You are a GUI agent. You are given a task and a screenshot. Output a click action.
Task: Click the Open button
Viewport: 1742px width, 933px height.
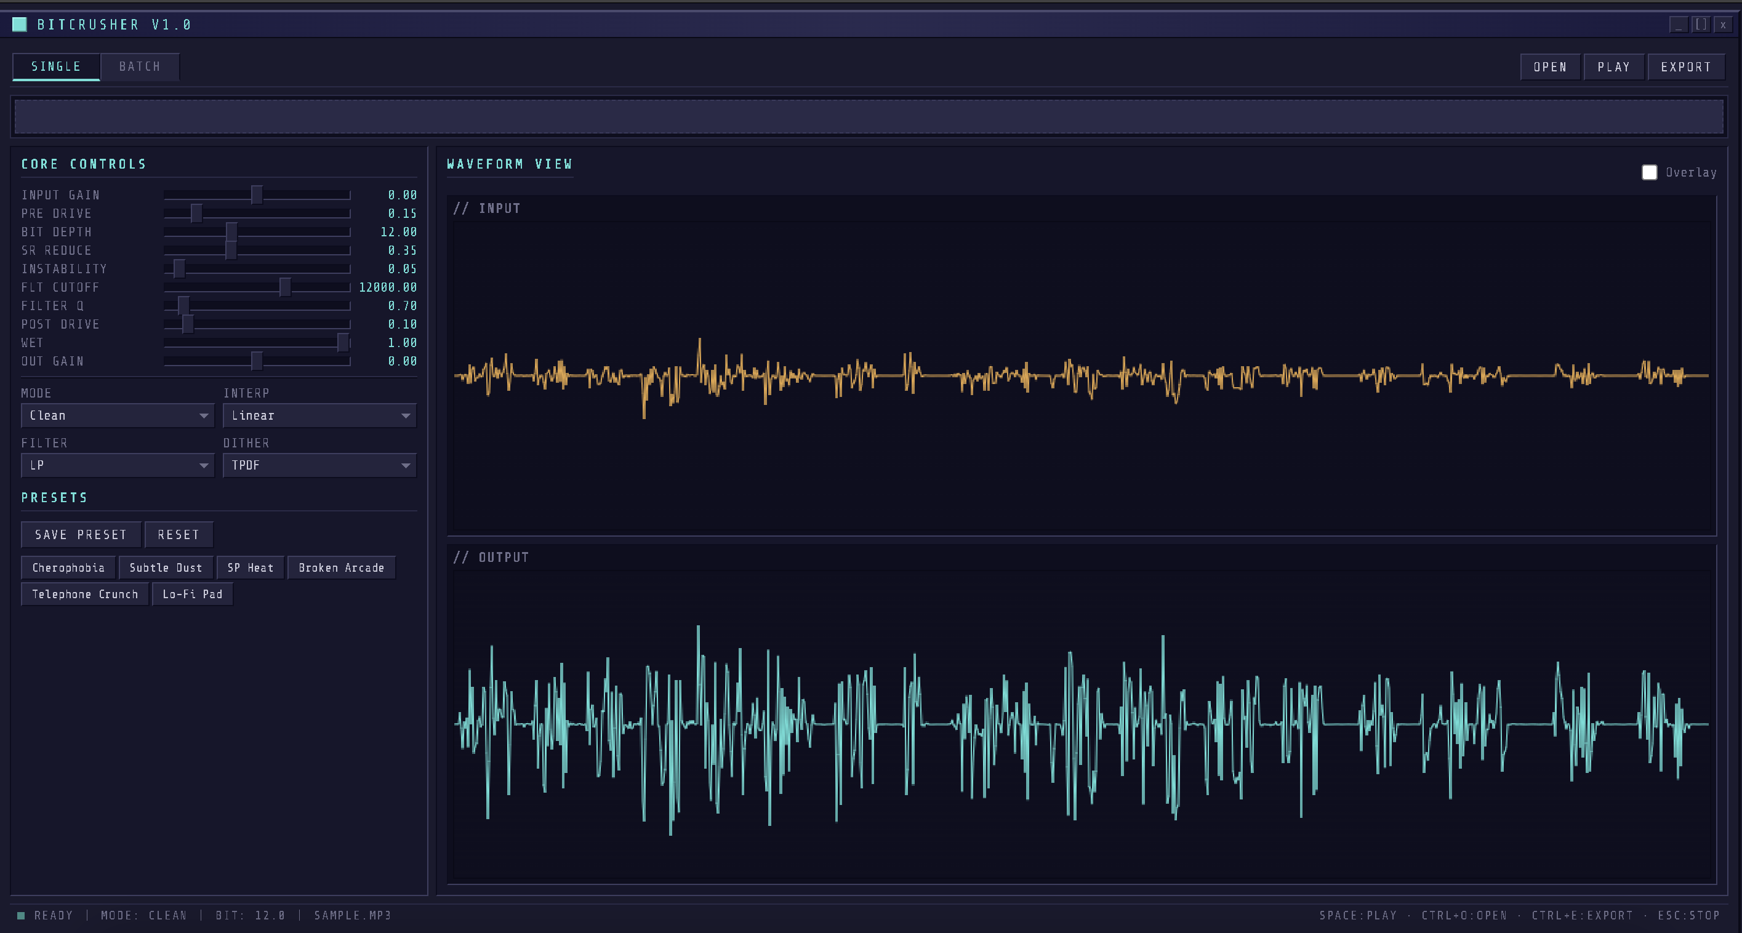point(1550,67)
